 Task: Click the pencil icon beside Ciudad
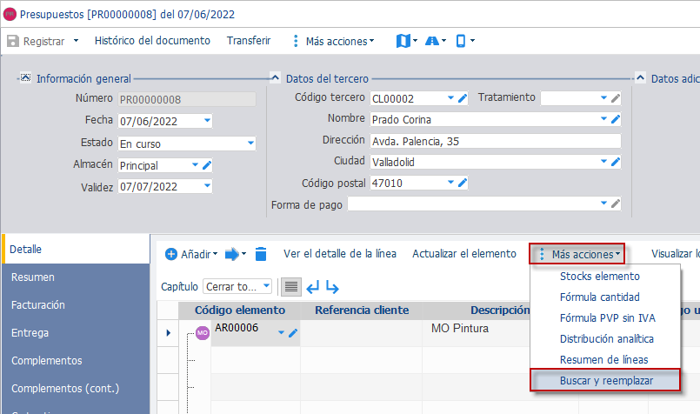point(616,162)
